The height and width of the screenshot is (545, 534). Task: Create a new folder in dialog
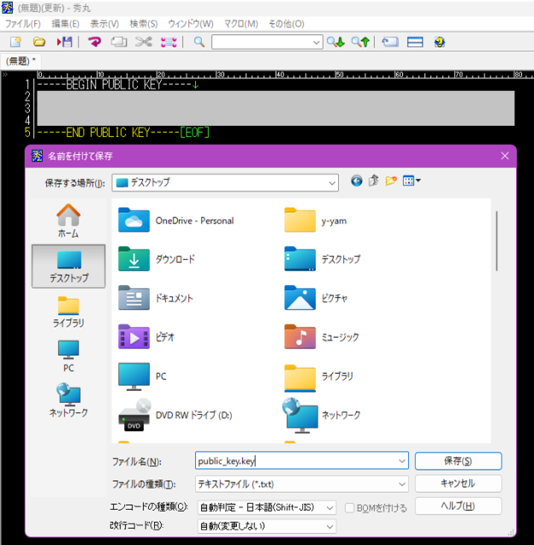(392, 181)
